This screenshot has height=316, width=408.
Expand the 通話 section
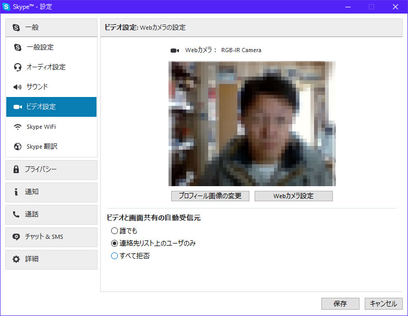pos(51,214)
